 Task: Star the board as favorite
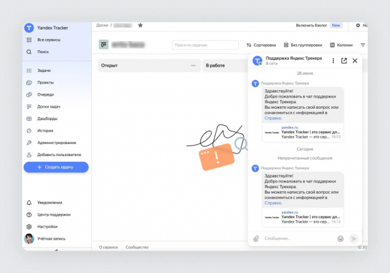coord(140,25)
